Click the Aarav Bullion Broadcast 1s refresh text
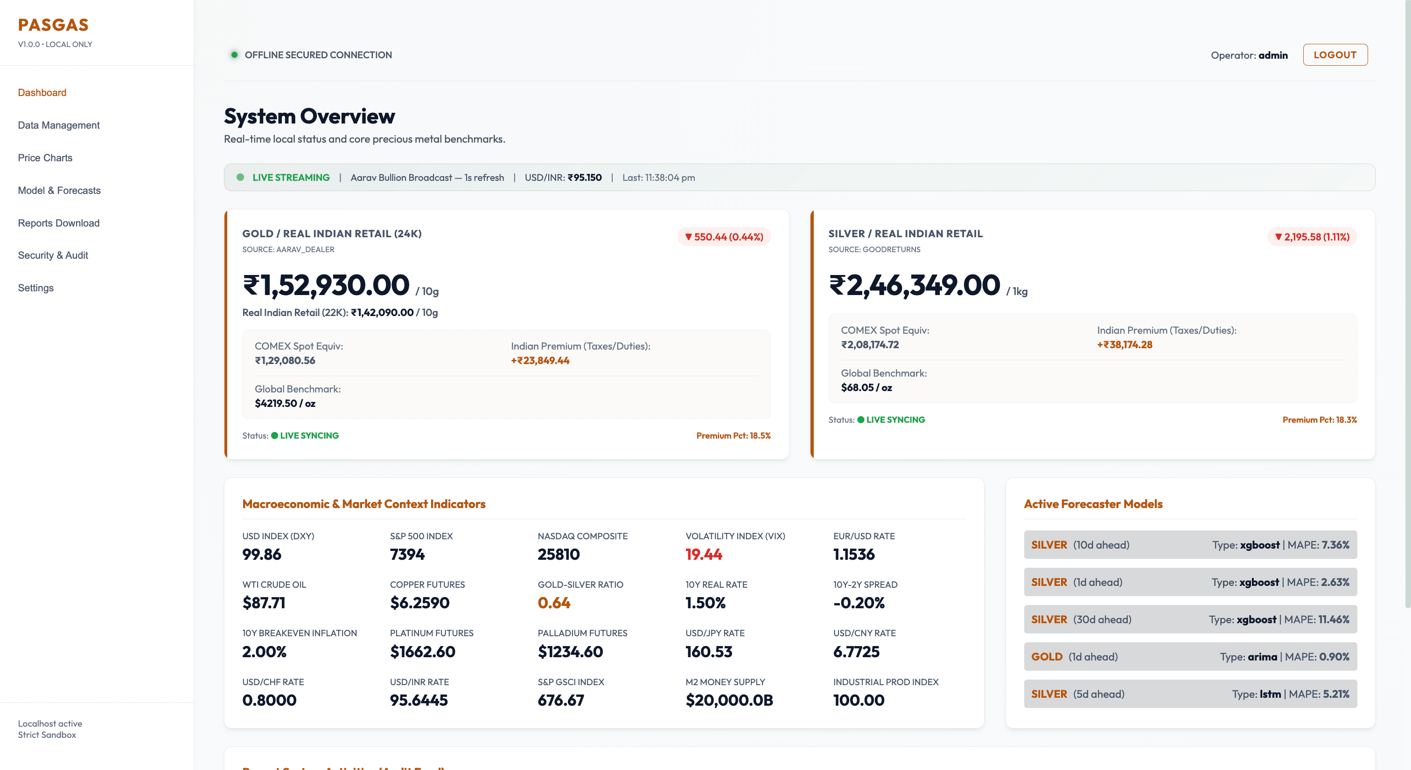The height and width of the screenshot is (770, 1411). (x=427, y=177)
